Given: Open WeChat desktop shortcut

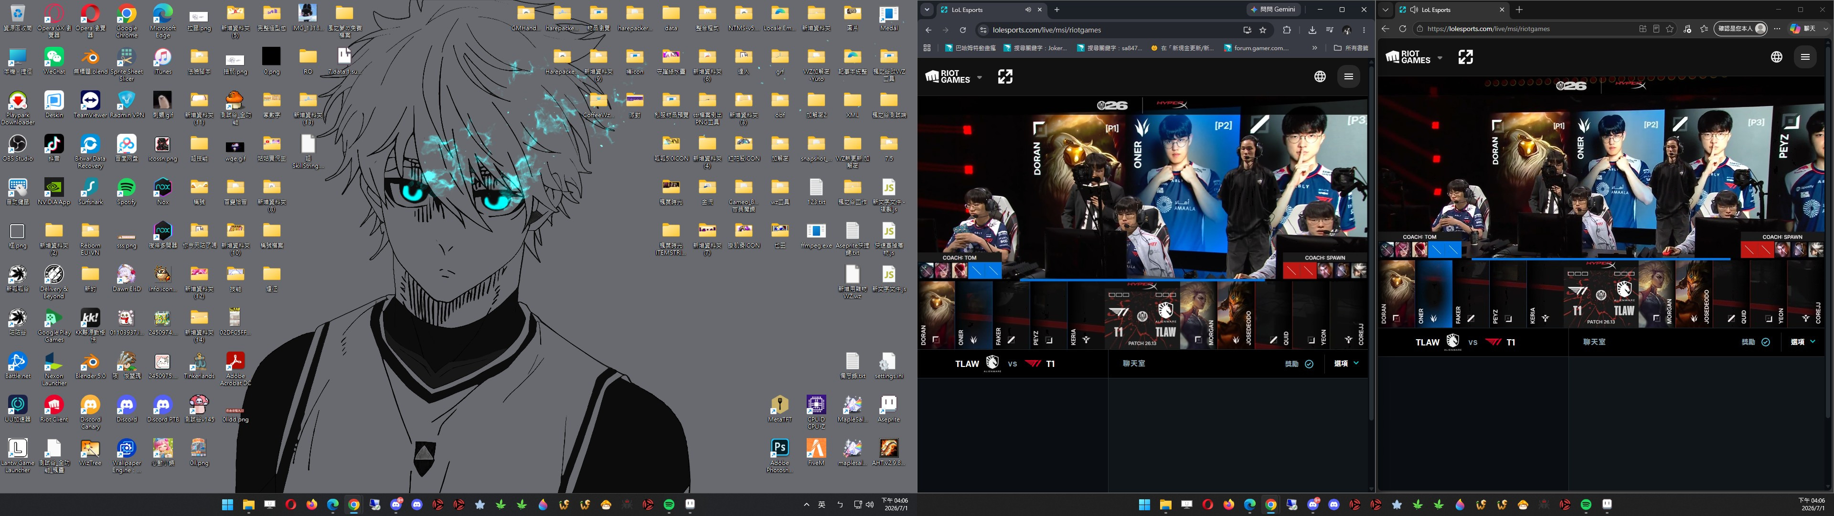Looking at the screenshot, I should click(x=54, y=61).
